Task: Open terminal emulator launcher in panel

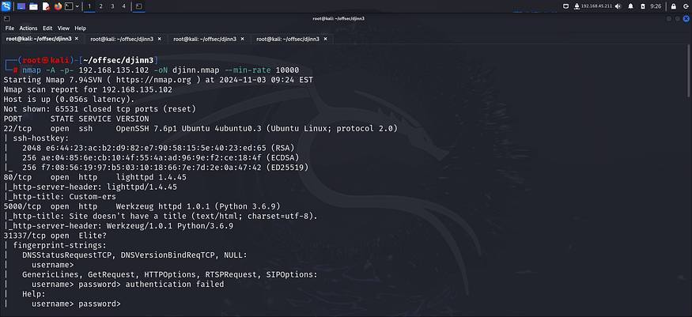Action: tap(70, 6)
